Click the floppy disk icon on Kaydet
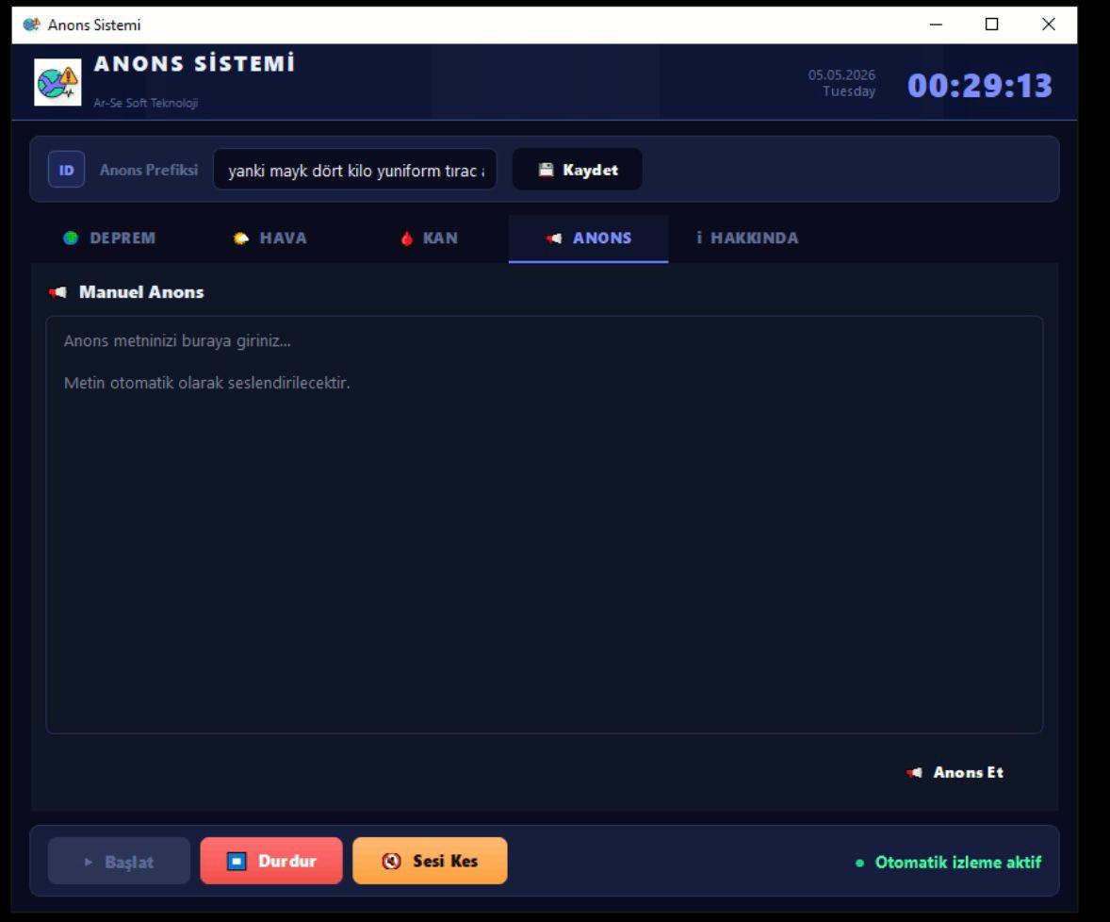The width and height of the screenshot is (1110, 922). tap(546, 170)
